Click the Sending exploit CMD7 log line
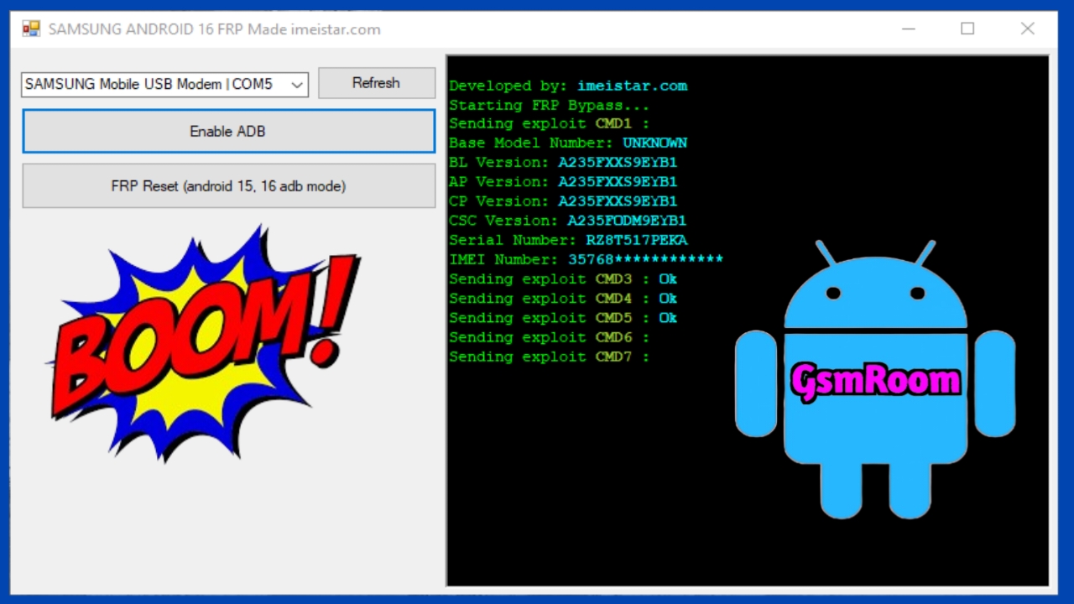Screen dimensions: 1074x604 point(549,357)
